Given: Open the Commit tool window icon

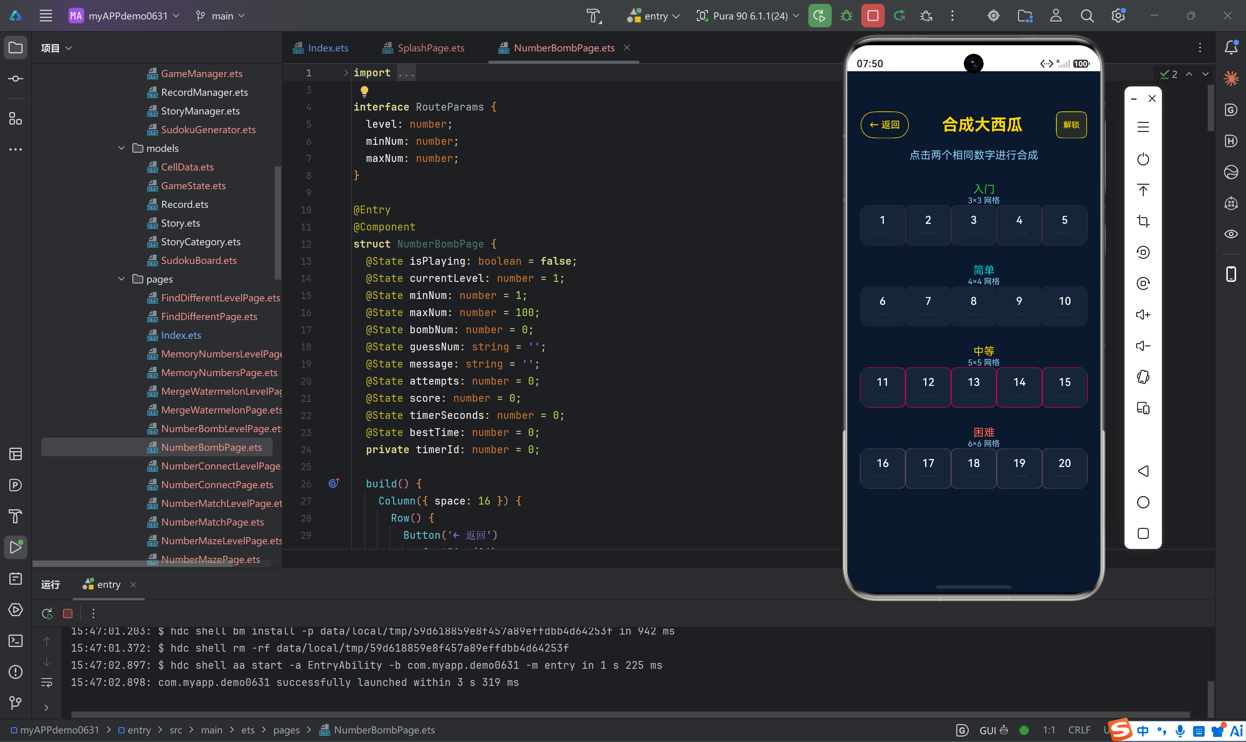Looking at the screenshot, I should tap(16, 79).
